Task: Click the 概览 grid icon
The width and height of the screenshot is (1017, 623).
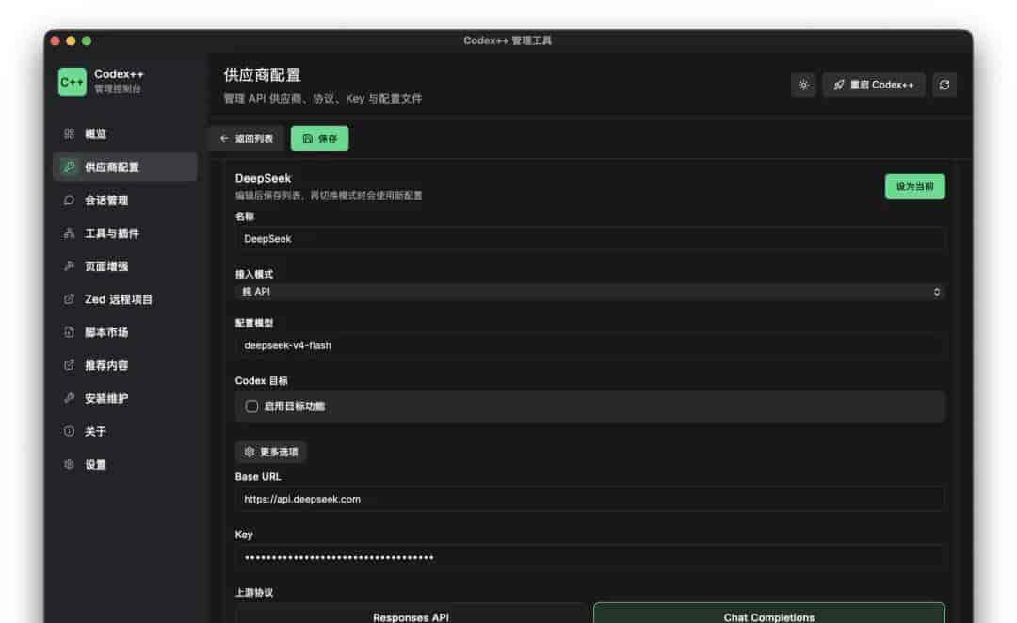Action: (70, 135)
